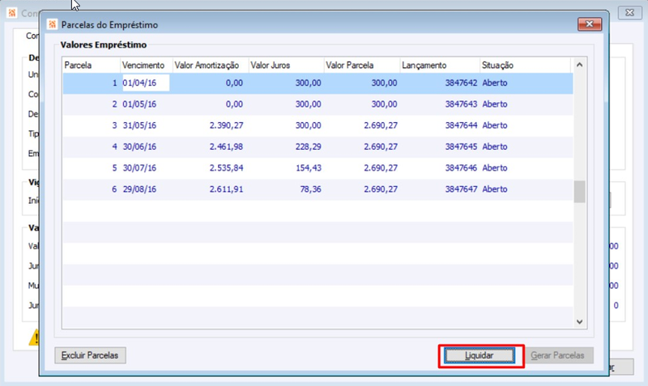This screenshot has height=386, width=648.
Task: Click the Parcelas do Empréstimo window icon
Action: tap(52, 25)
